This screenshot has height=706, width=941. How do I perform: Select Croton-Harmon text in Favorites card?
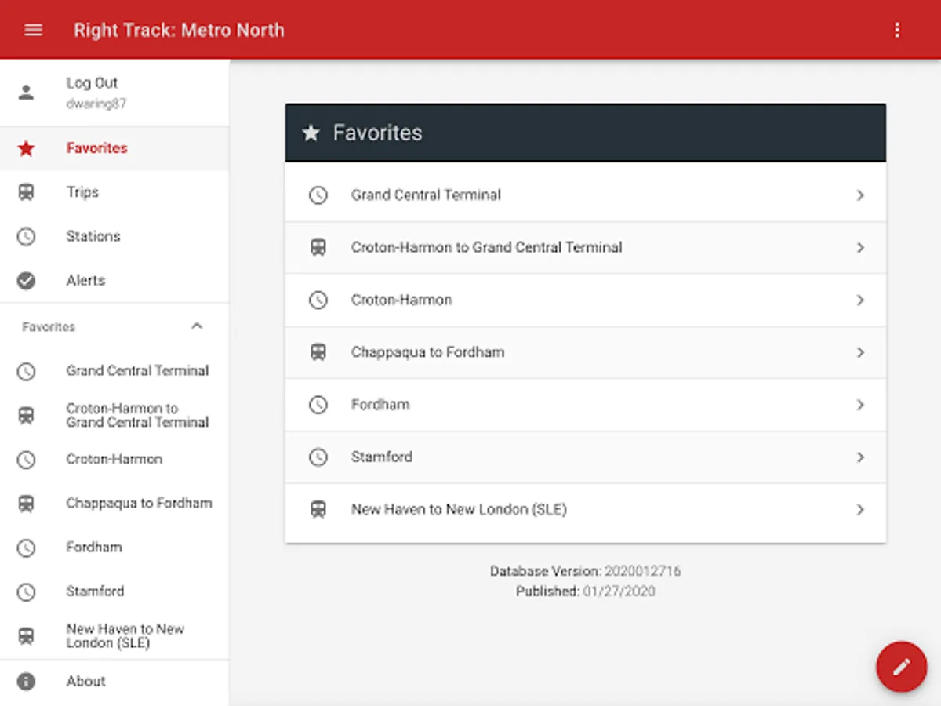(x=401, y=300)
